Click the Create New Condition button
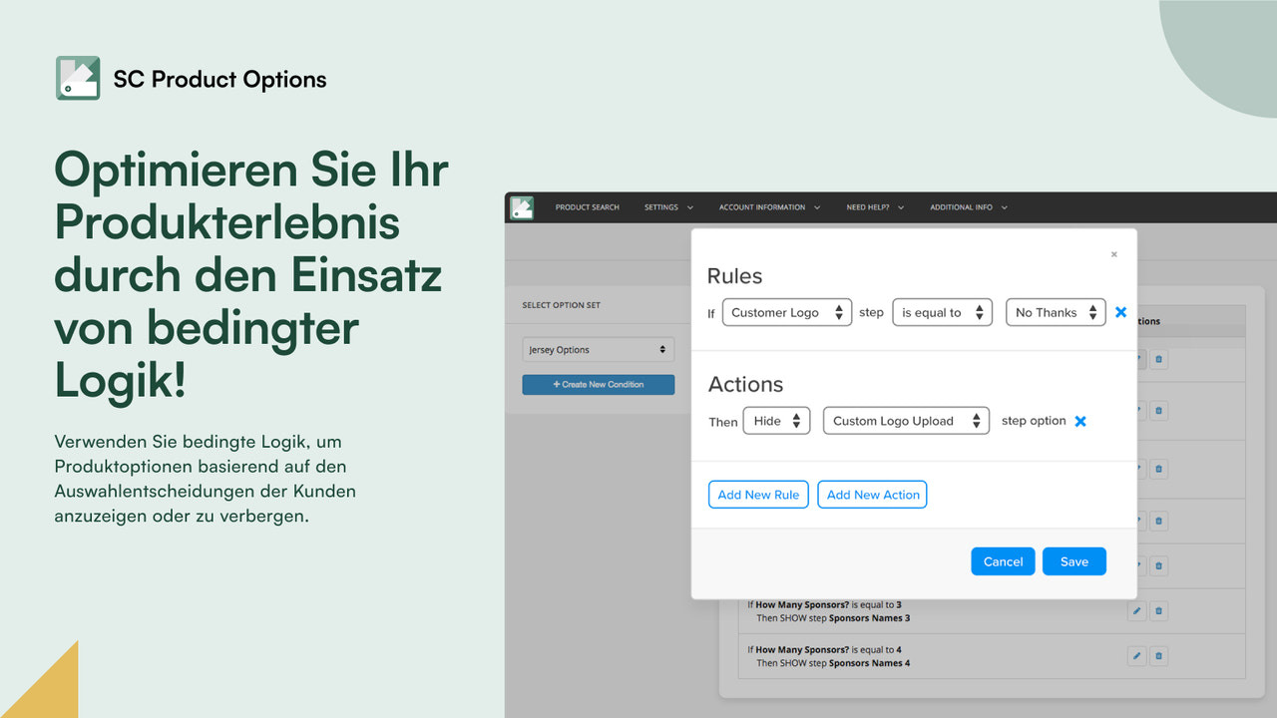 click(x=599, y=384)
